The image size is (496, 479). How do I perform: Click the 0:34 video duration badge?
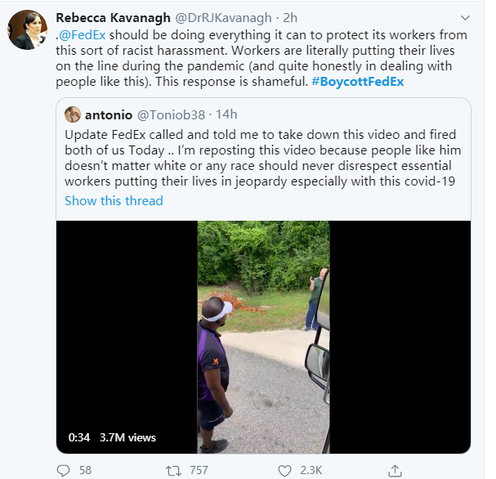click(78, 437)
